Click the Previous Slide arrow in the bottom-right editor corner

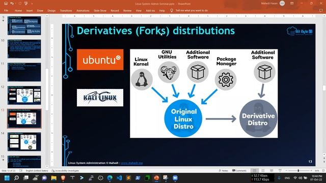[x=324, y=158]
